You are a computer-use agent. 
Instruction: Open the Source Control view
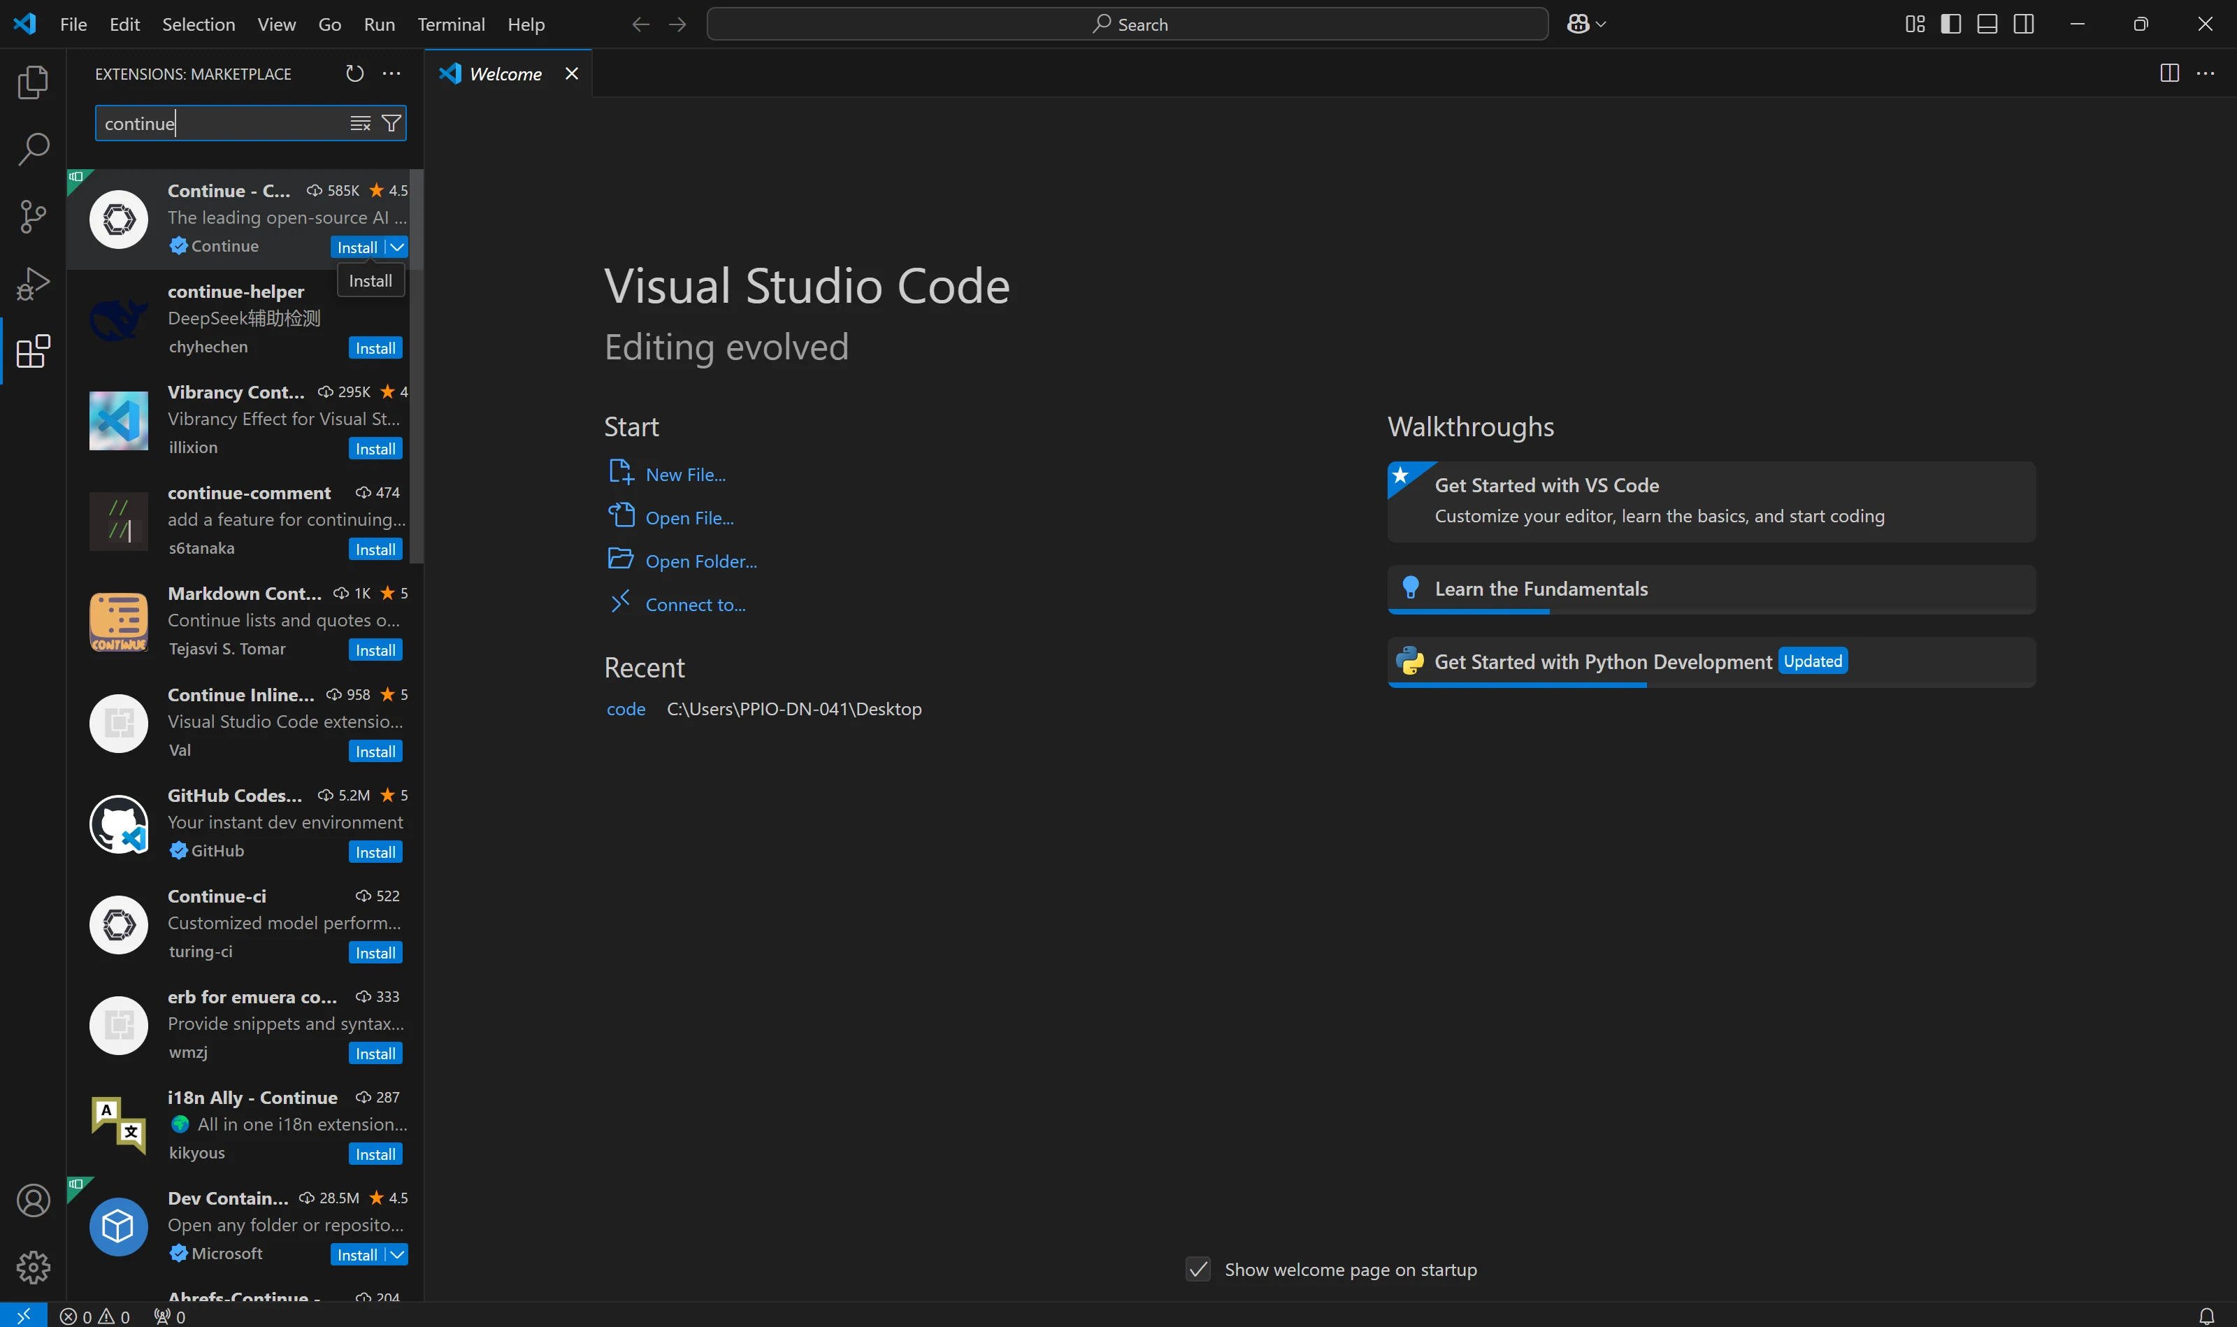pyautogui.click(x=33, y=217)
